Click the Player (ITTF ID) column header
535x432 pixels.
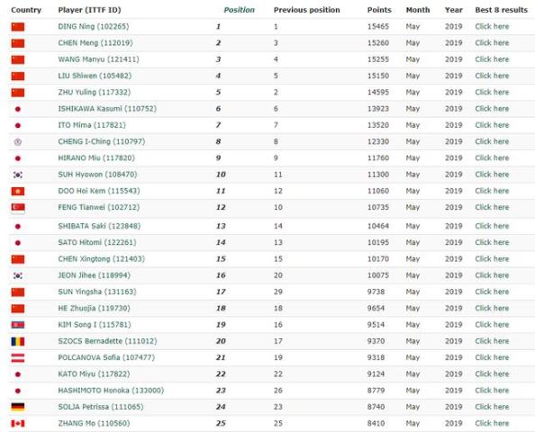coord(89,10)
